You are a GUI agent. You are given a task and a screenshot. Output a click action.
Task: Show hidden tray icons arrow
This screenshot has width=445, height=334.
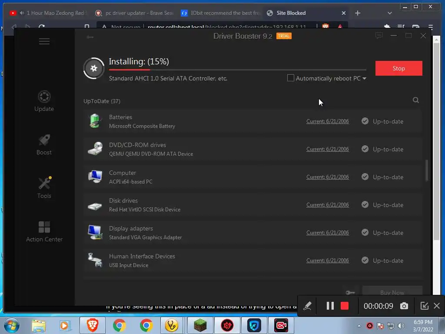pyautogui.click(x=359, y=326)
